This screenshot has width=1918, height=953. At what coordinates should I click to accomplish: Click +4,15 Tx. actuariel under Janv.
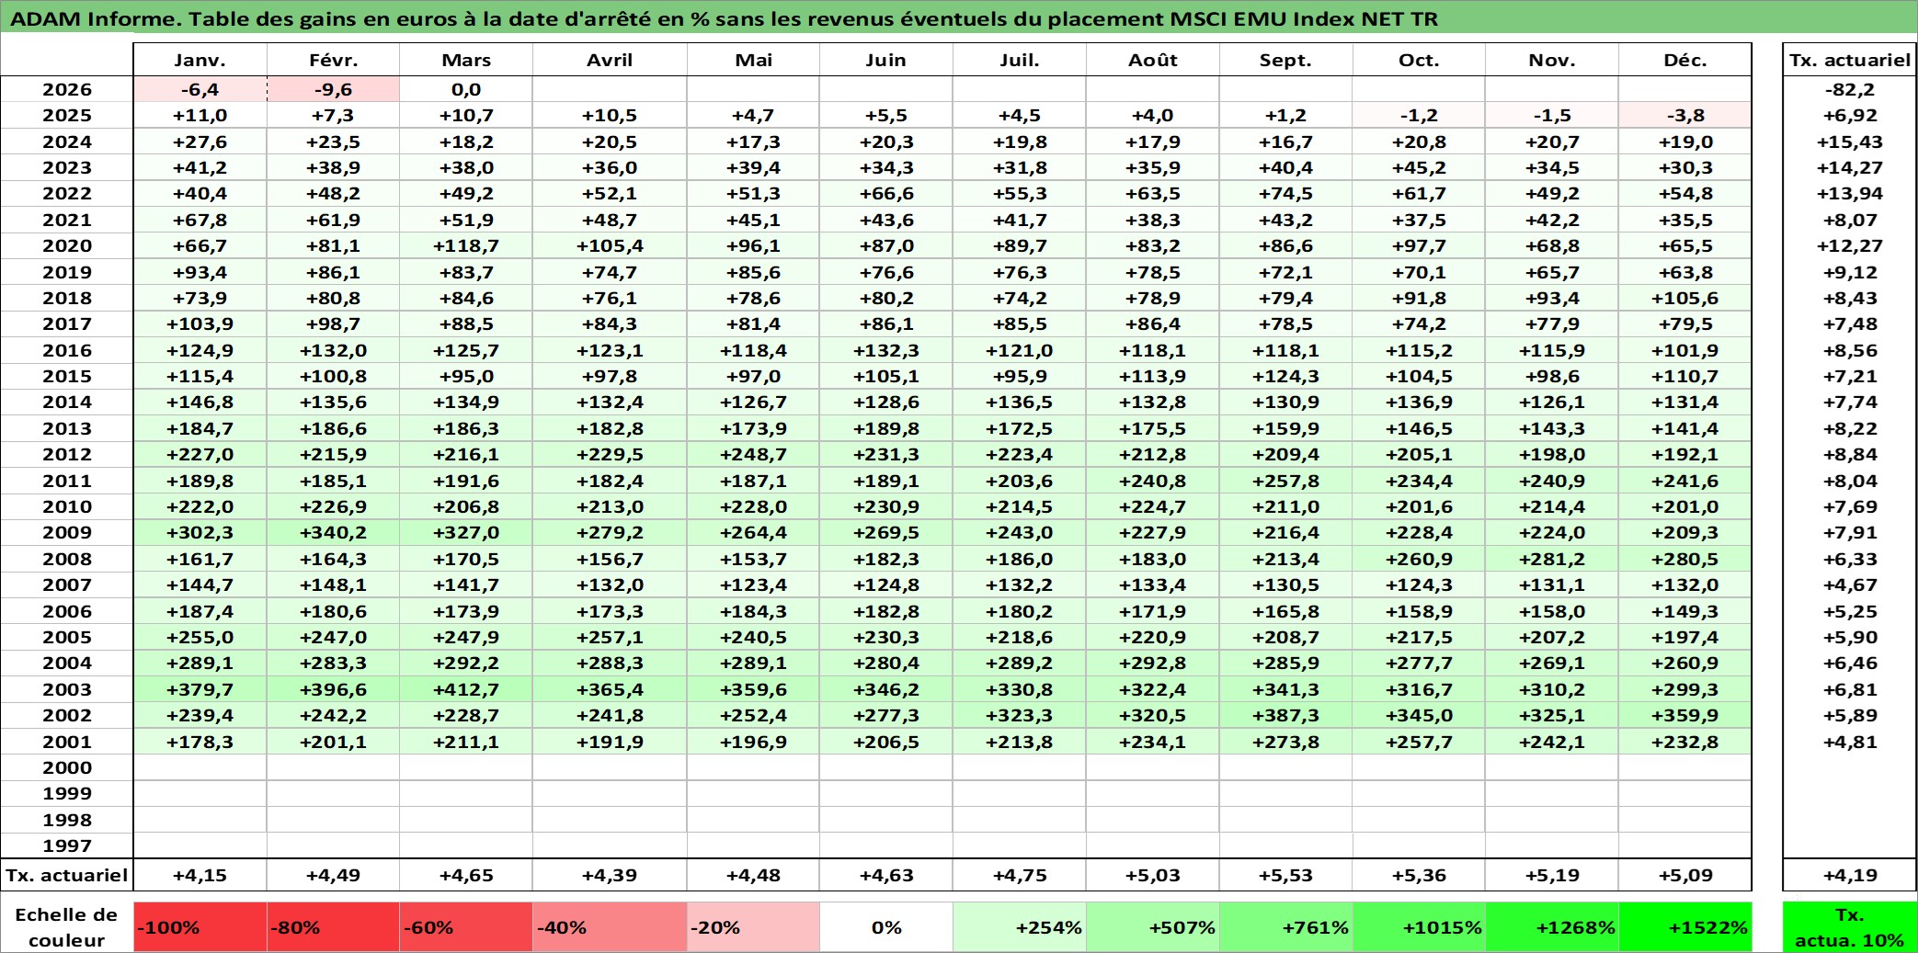coord(200,875)
